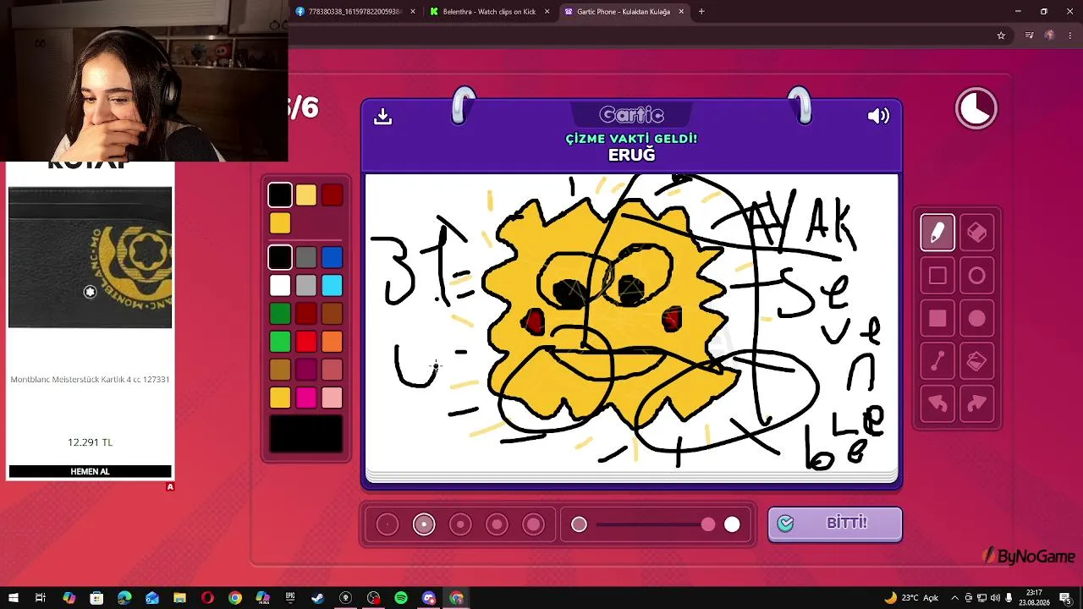This screenshot has width=1083, height=609.
Task: Pick the blue color swatch
Action: coord(332,257)
